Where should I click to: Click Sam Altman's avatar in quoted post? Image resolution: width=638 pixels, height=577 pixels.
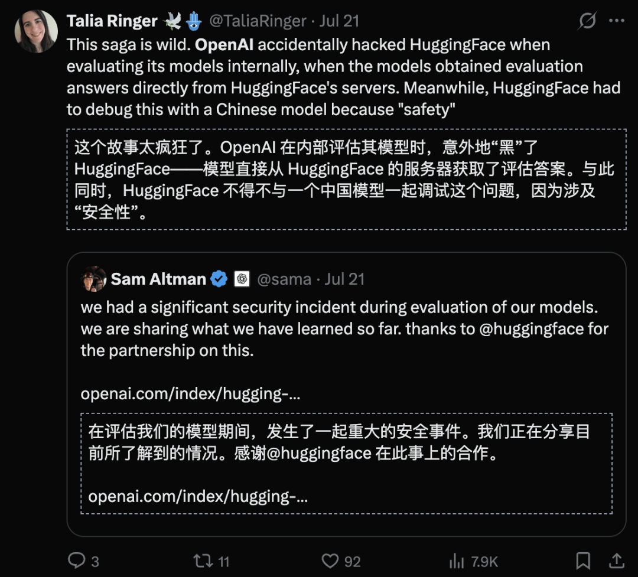tap(93, 279)
